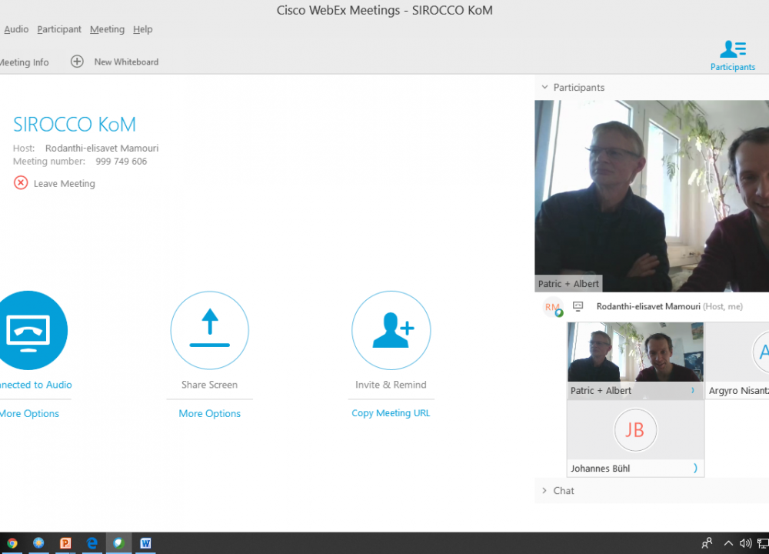The width and height of the screenshot is (769, 554).
Task: Open Microsoft Word from the taskbar
Action: click(145, 543)
